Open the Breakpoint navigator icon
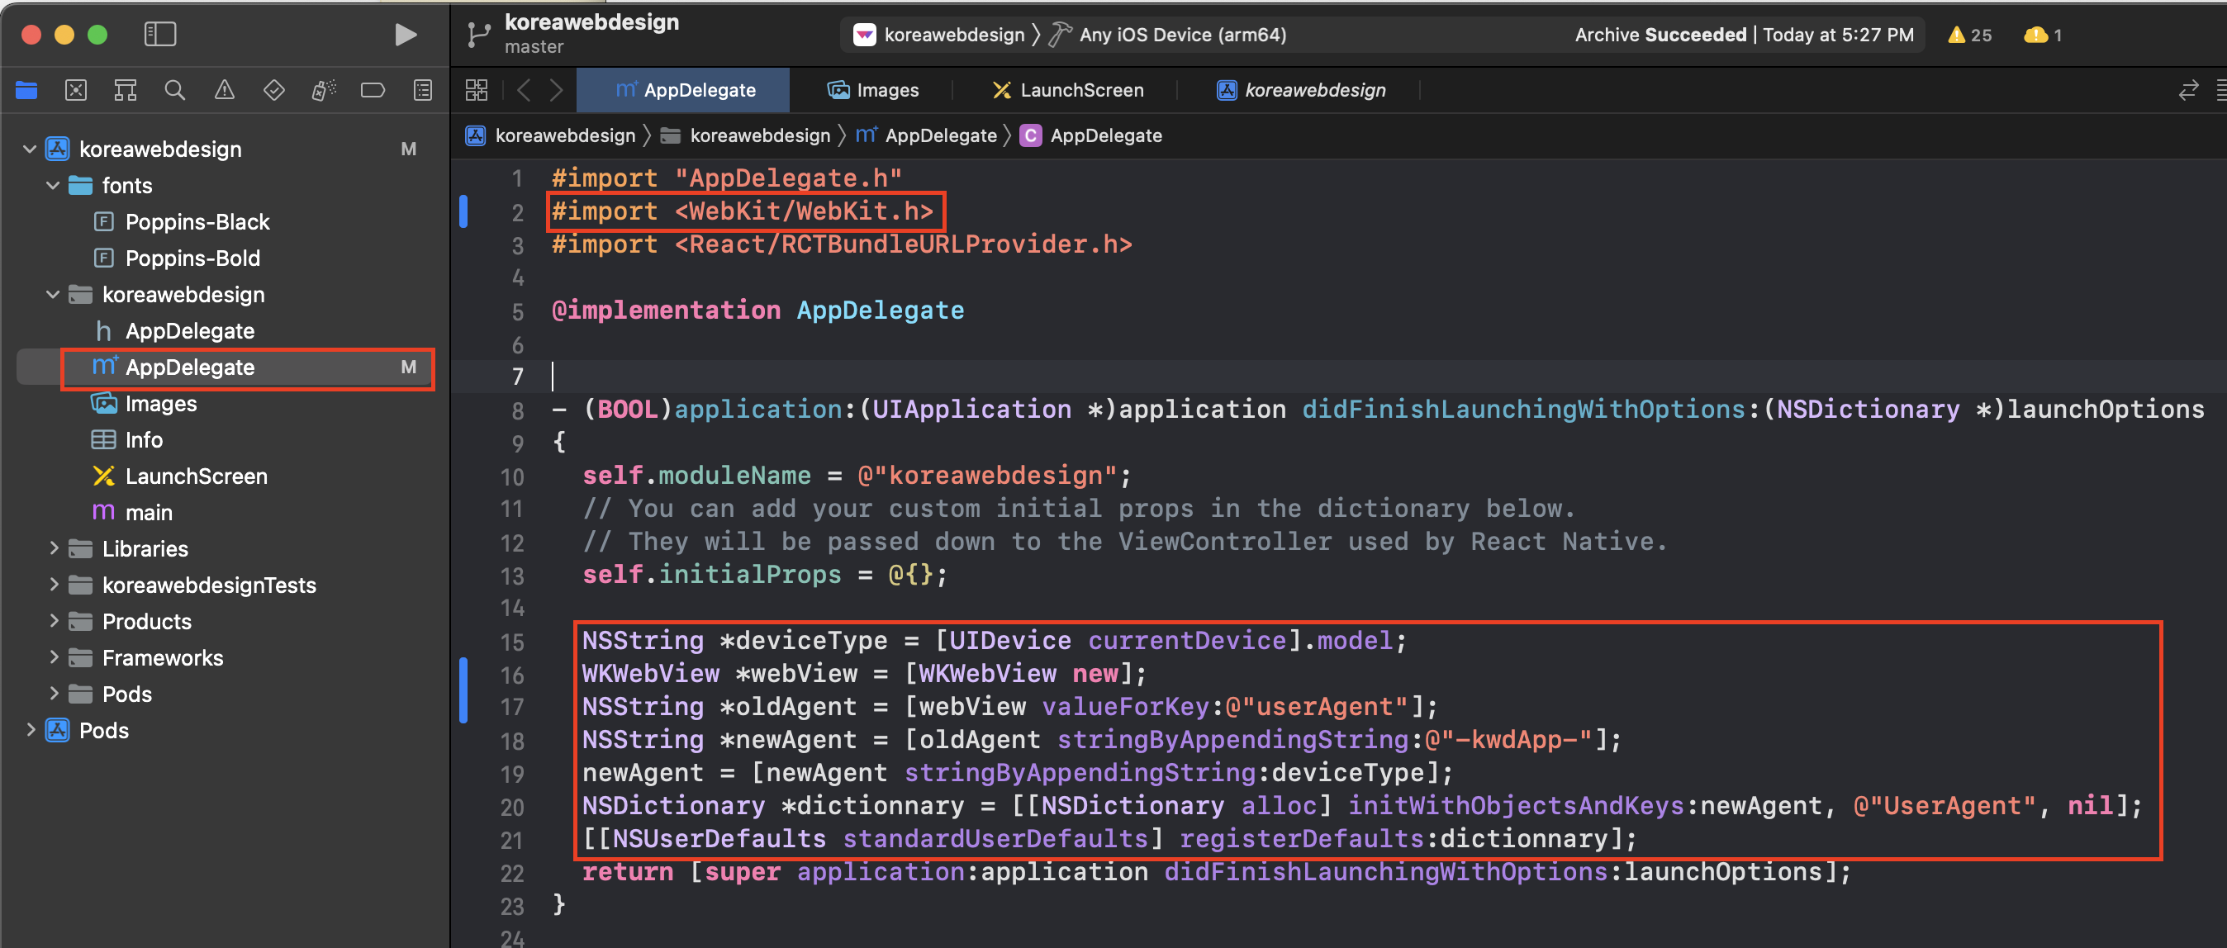Viewport: 2227px width, 948px height. (373, 90)
